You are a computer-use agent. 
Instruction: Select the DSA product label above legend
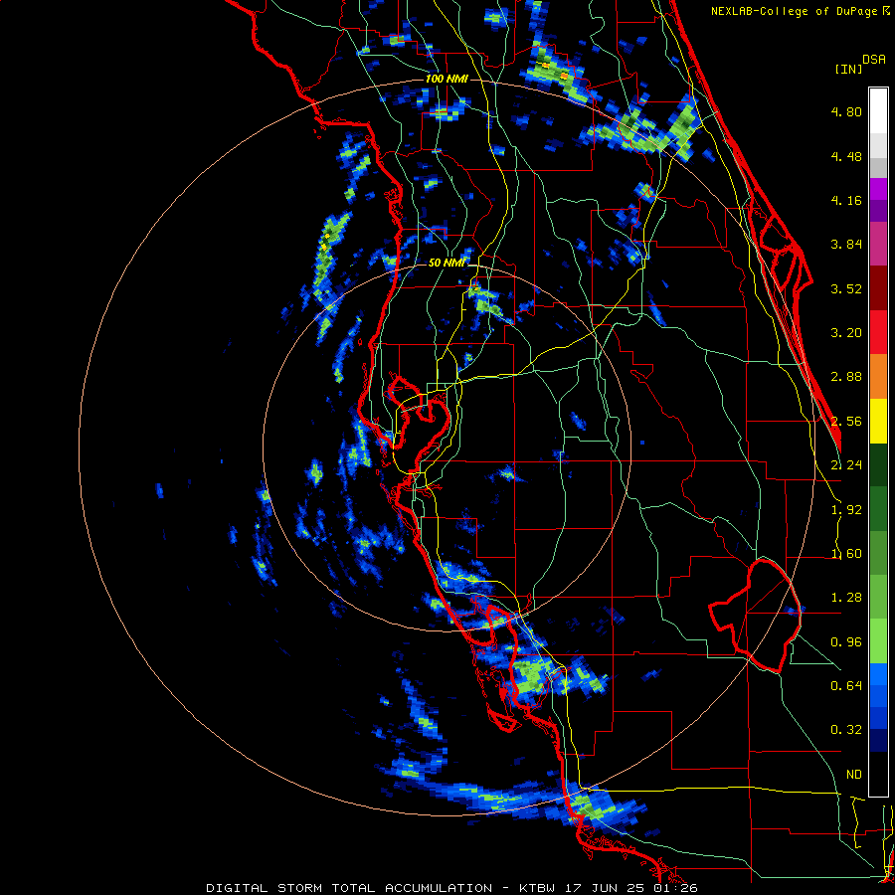coord(874,60)
